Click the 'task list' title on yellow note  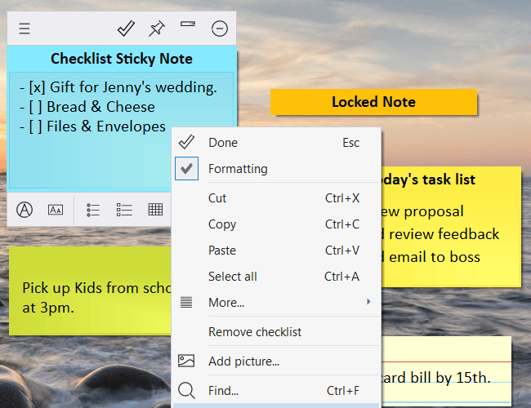448,180
